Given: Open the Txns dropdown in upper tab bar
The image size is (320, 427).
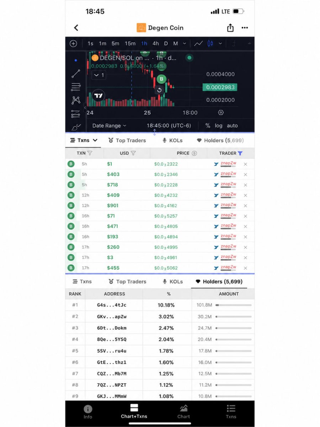Looking at the screenshot, I should 84,140.
